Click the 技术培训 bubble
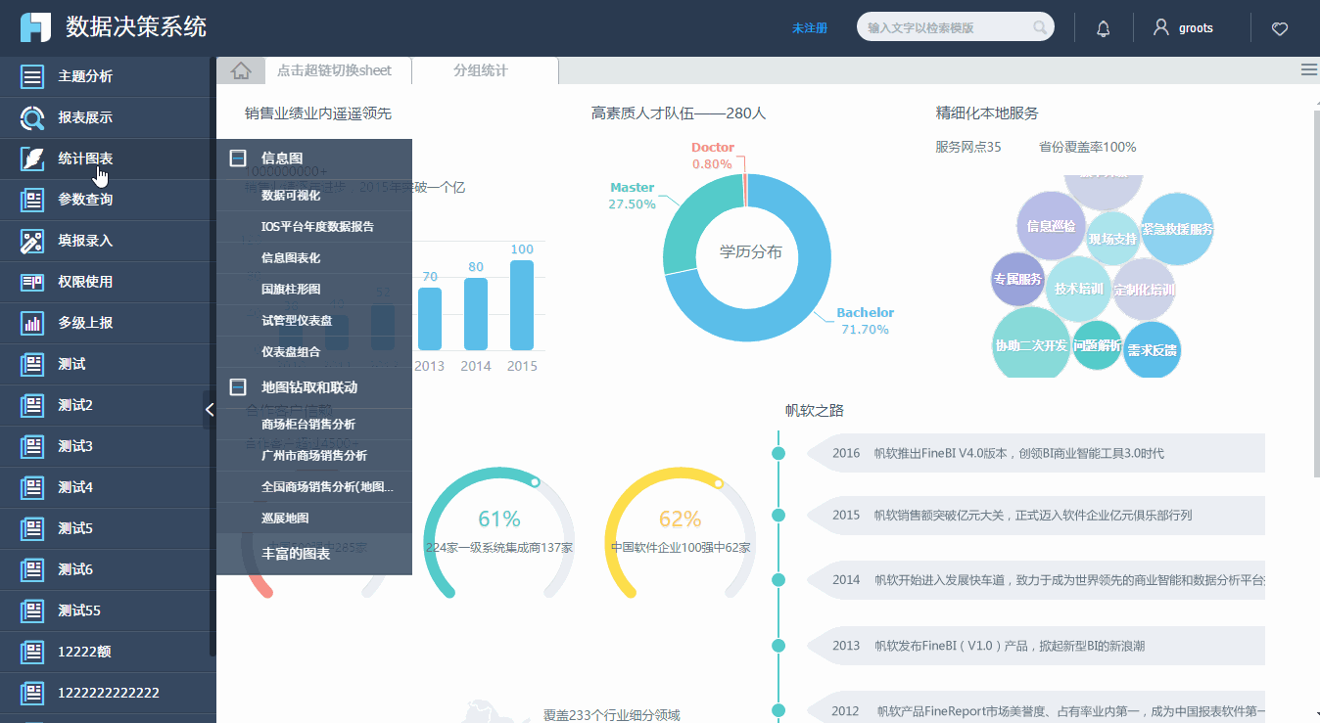 1079,289
